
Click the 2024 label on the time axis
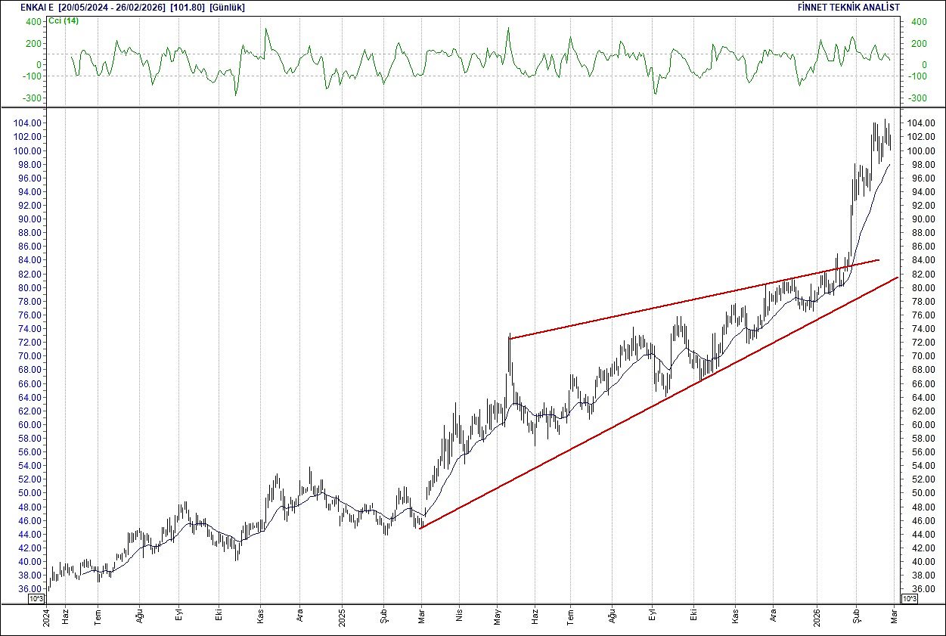(x=48, y=617)
